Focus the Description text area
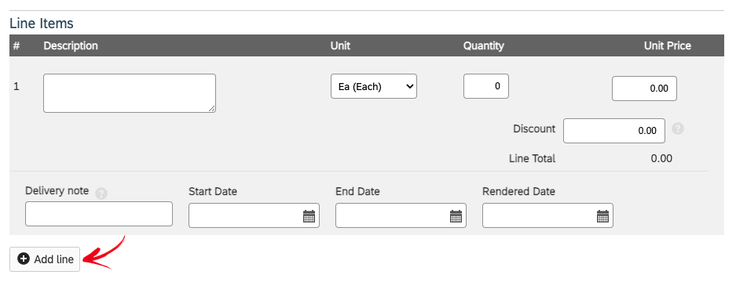Image resolution: width=736 pixels, height=282 pixels. pyautogui.click(x=130, y=93)
